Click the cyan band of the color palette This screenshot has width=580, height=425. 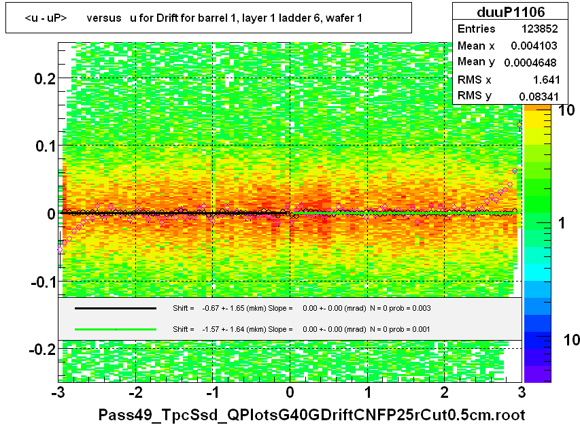[x=537, y=272]
